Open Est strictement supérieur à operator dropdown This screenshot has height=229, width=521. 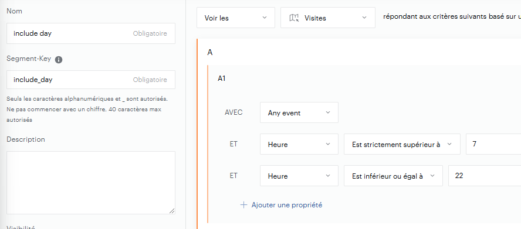tap(402, 144)
